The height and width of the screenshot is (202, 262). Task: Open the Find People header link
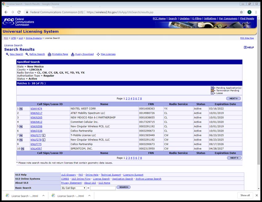(247, 18)
